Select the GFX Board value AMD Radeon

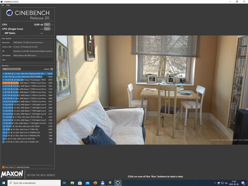click(x=25, y=55)
